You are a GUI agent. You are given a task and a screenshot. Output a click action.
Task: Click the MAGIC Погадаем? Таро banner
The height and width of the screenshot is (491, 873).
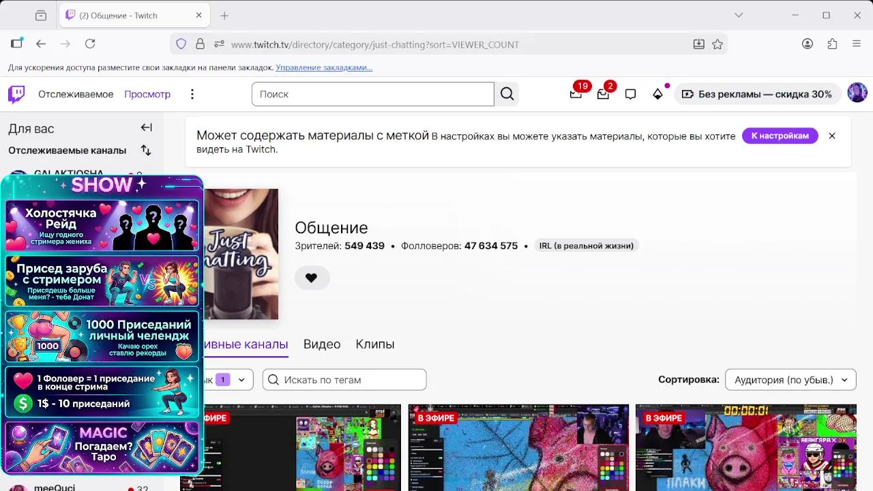tap(102, 447)
